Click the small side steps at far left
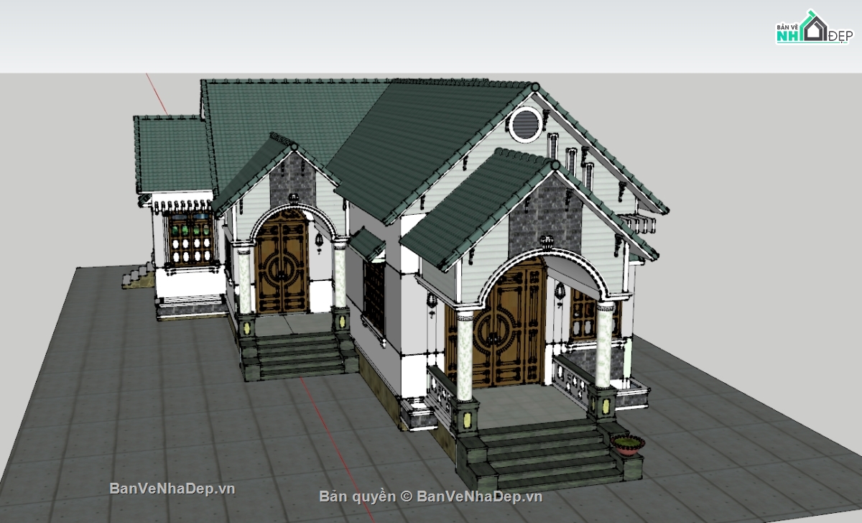The height and width of the screenshot is (523, 862). [135, 276]
